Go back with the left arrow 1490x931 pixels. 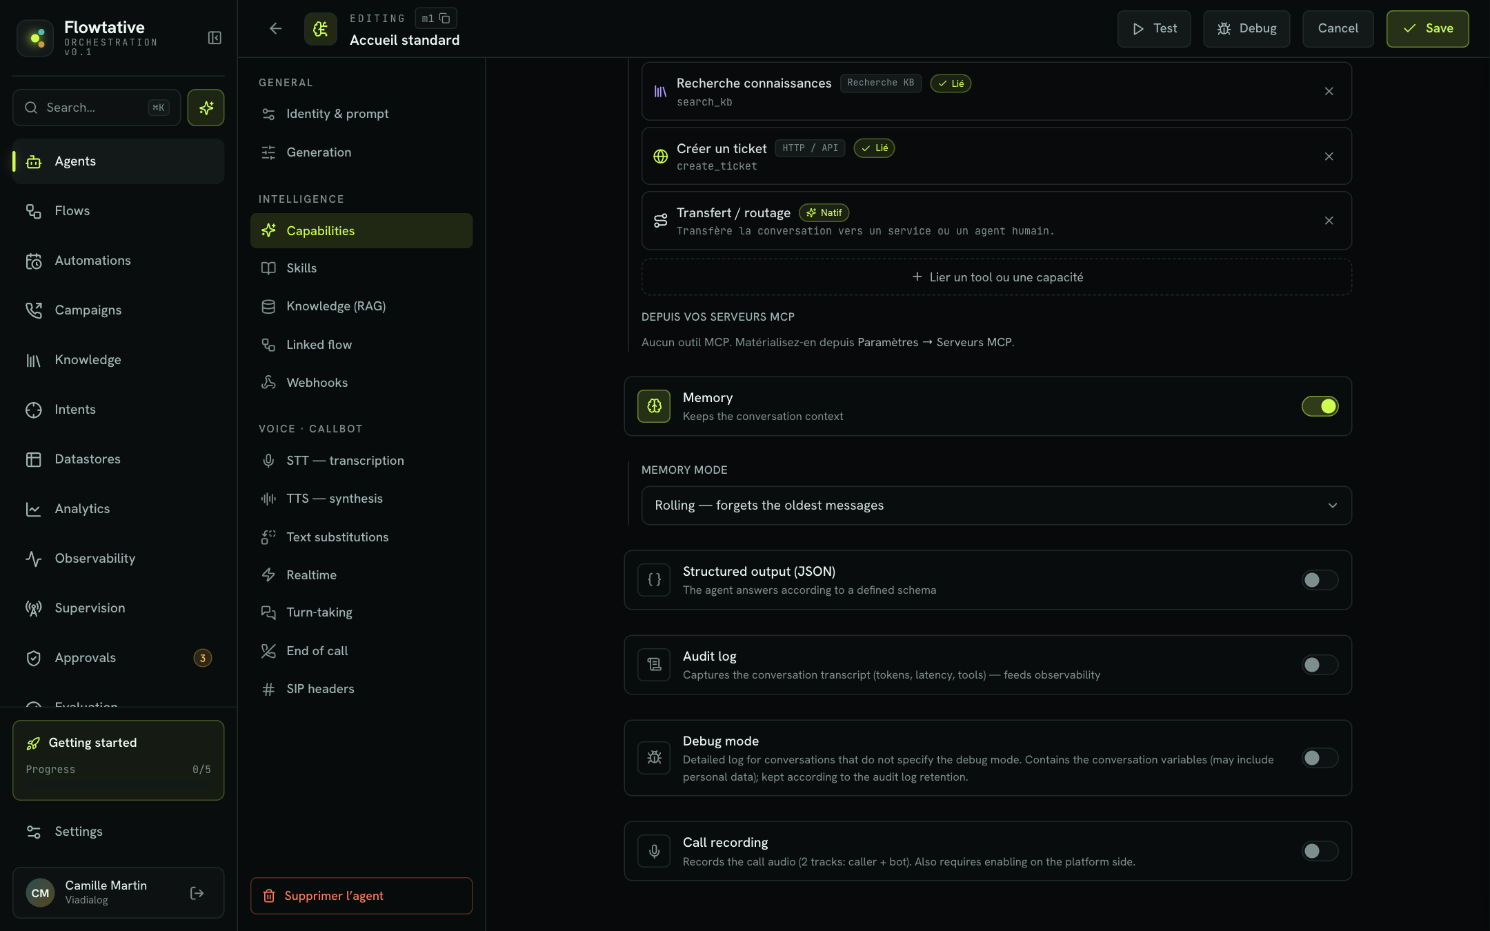point(275,28)
